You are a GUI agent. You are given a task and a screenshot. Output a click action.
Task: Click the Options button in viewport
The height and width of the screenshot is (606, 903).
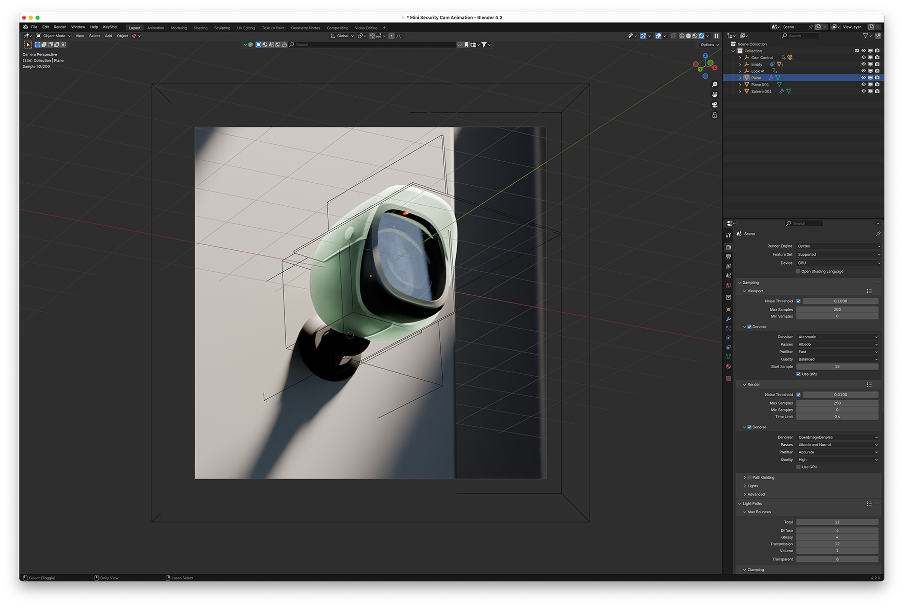[709, 45]
